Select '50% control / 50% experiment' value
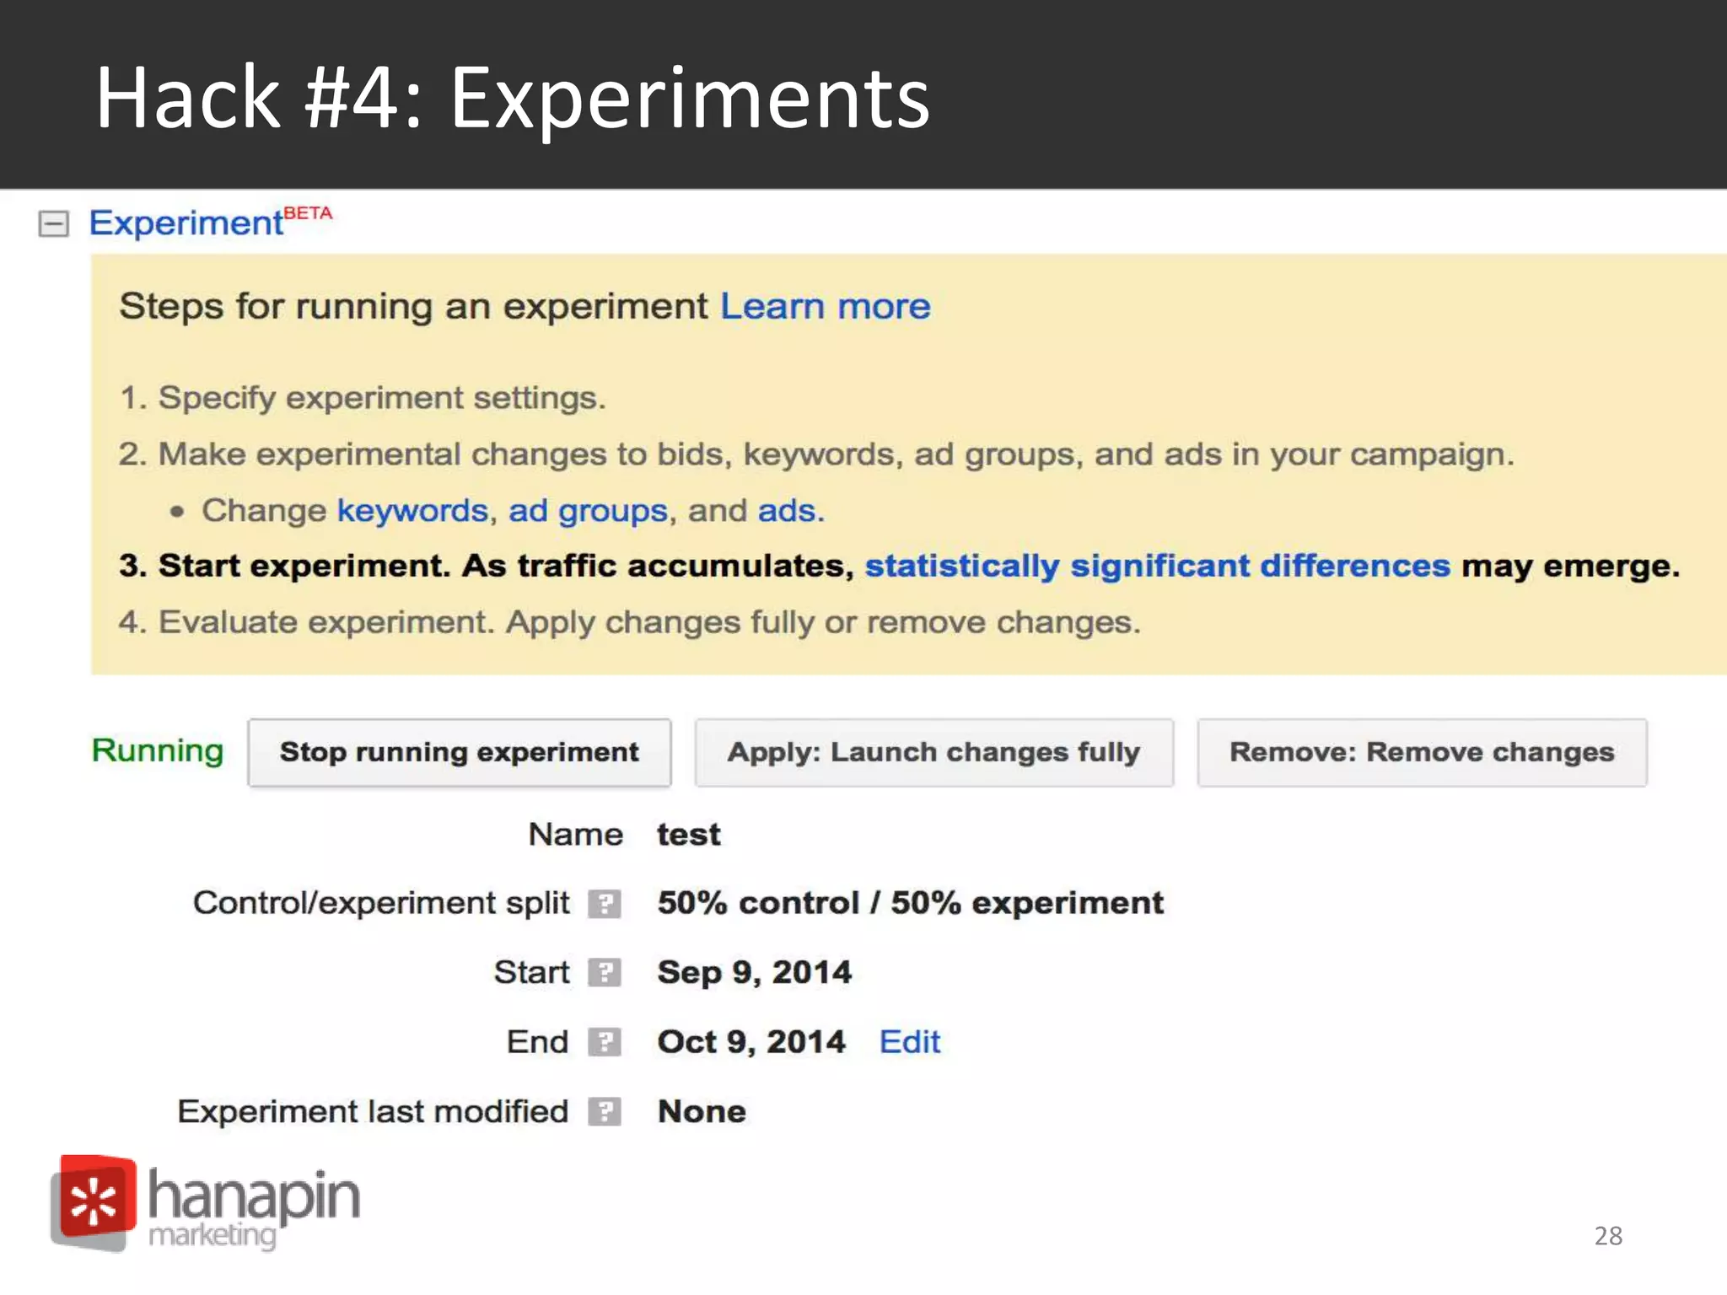 click(x=911, y=903)
